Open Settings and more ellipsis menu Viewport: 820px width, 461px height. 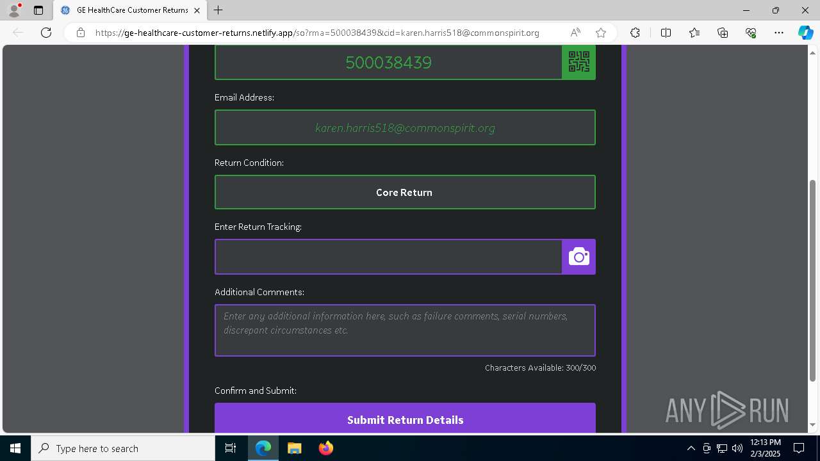[779, 33]
